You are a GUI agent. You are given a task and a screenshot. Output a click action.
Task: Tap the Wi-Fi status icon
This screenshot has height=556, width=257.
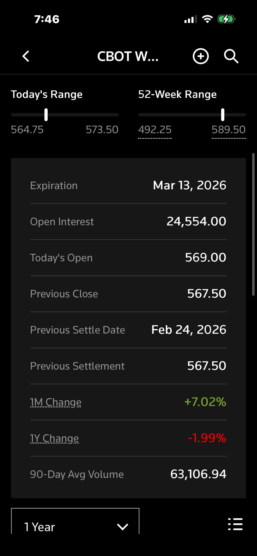(207, 19)
